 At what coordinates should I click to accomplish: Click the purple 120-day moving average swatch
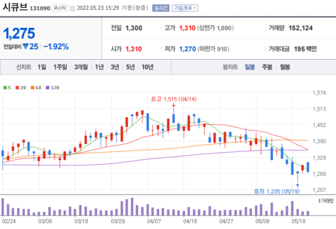[x=48, y=88]
